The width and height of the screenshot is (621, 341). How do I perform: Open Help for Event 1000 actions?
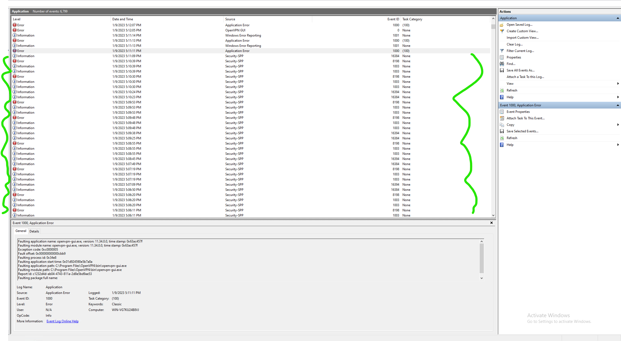click(510, 145)
